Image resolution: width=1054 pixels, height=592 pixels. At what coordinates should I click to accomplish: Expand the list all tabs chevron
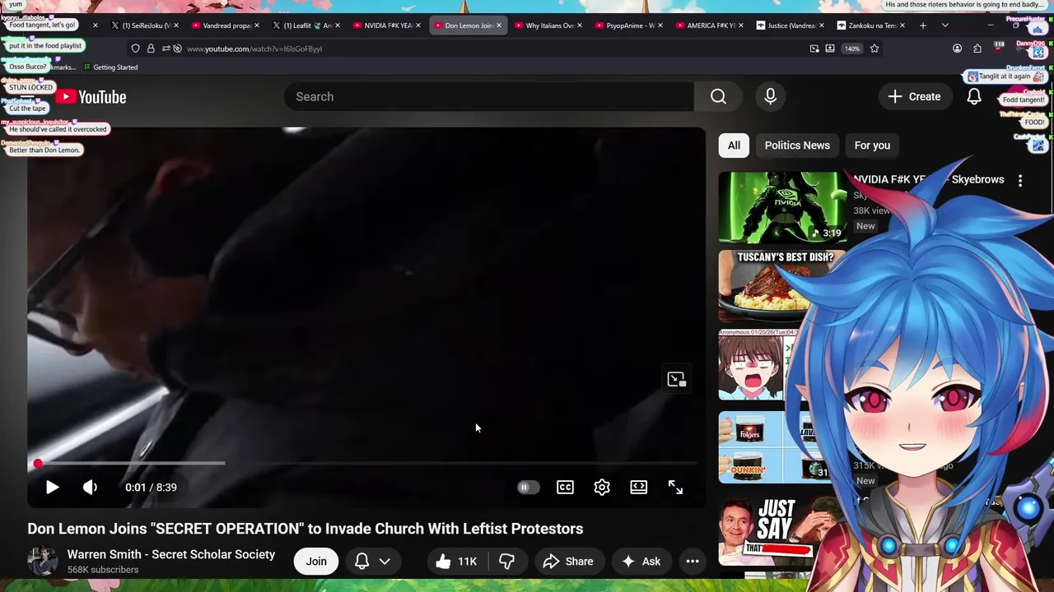point(945,25)
